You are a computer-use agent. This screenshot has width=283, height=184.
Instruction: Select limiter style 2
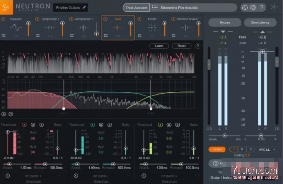[x=242, y=149]
